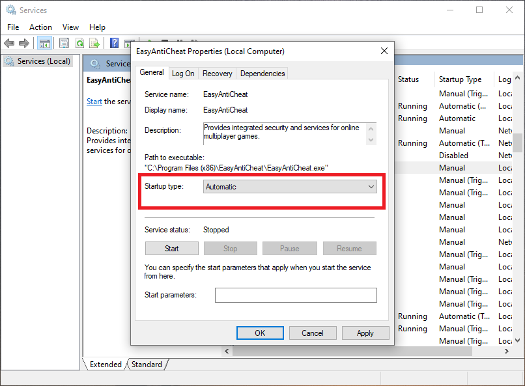Click the EasyAntiCheat value beside Display name

(225, 110)
